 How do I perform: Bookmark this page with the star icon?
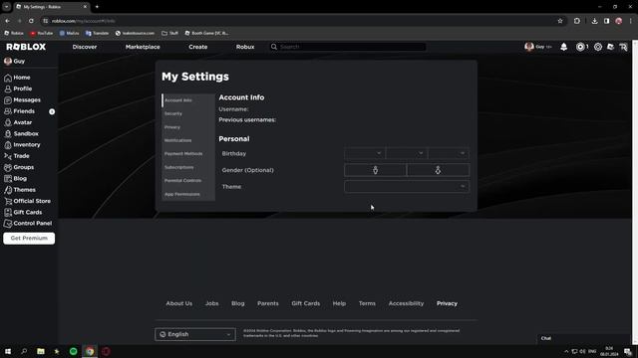[560, 21]
